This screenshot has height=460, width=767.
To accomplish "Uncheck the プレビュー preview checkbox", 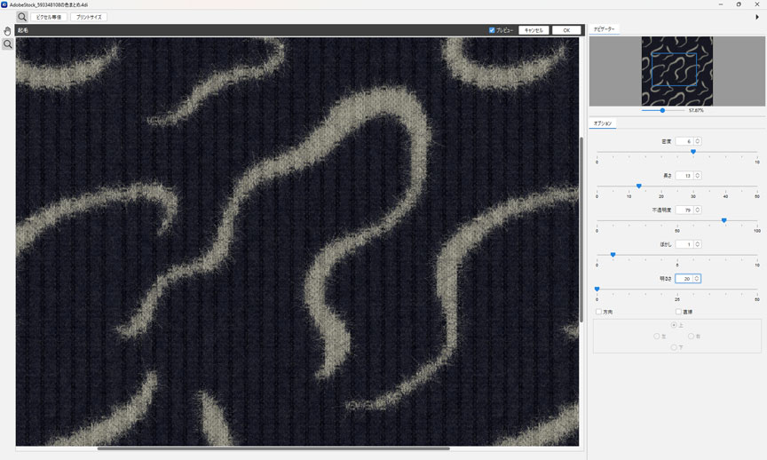I will pos(492,30).
